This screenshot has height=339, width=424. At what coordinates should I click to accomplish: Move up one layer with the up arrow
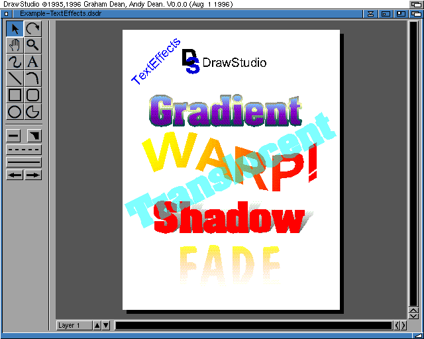97,326
